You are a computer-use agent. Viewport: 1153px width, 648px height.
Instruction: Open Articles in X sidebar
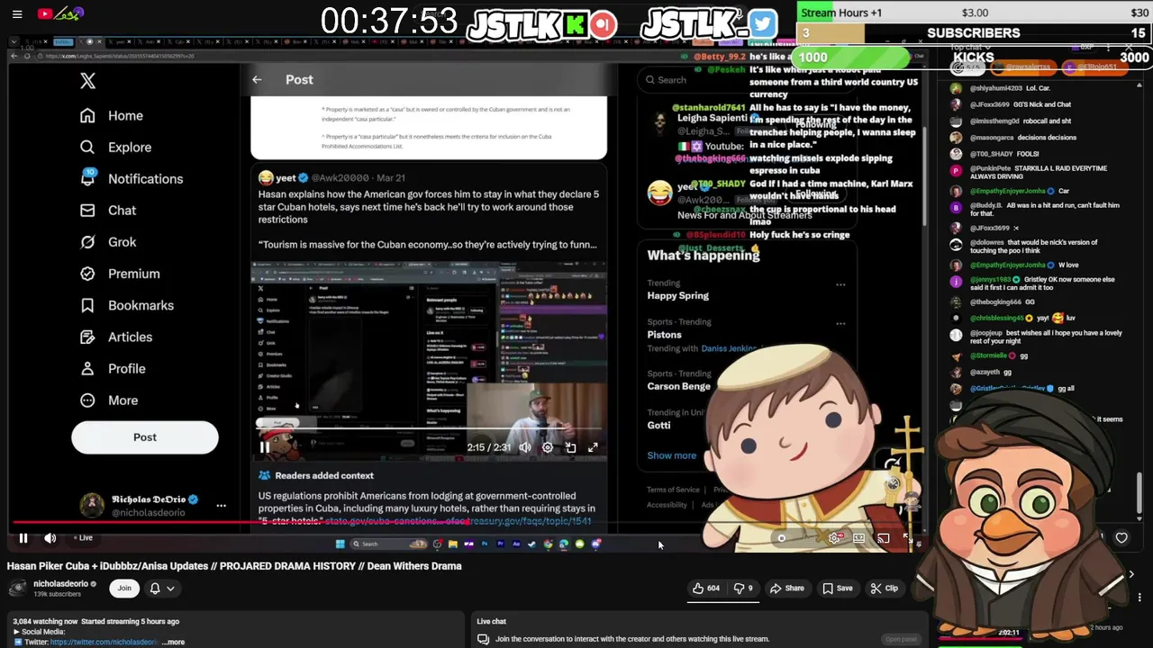tap(116, 337)
